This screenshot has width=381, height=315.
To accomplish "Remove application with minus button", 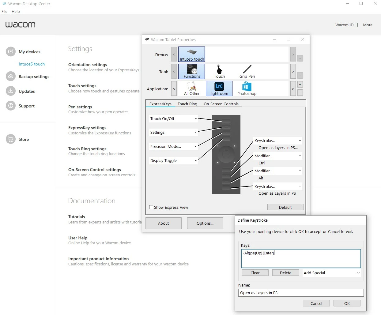I will pos(300,92).
